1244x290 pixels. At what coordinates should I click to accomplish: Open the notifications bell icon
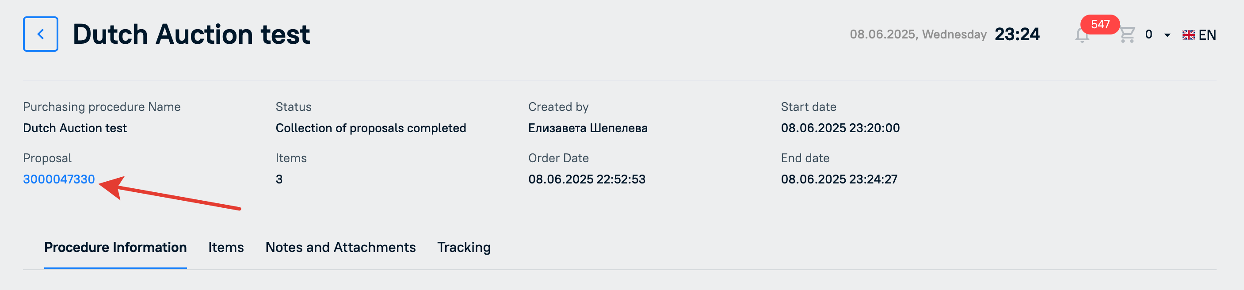click(1082, 35)
